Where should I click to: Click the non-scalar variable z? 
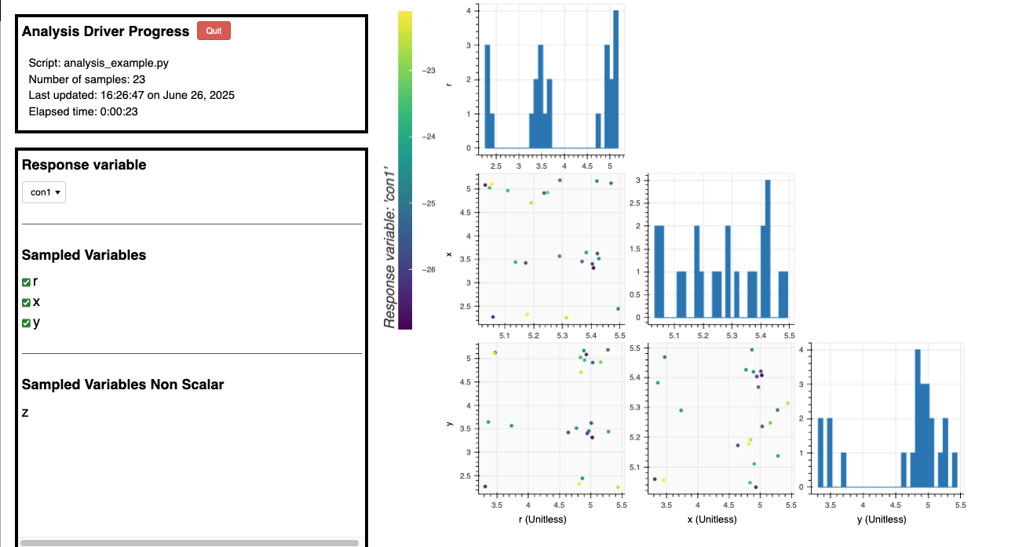click(25, 412)
